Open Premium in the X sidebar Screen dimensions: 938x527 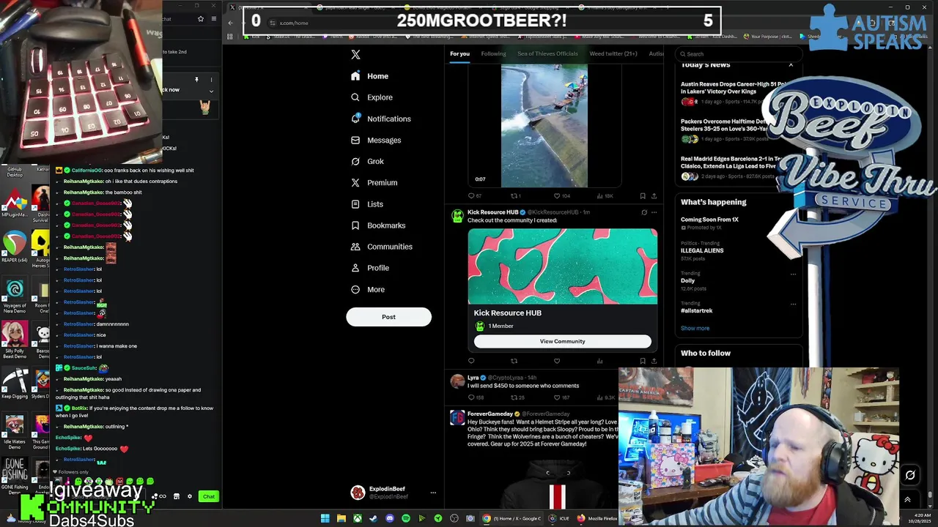(x=374, y=182)
